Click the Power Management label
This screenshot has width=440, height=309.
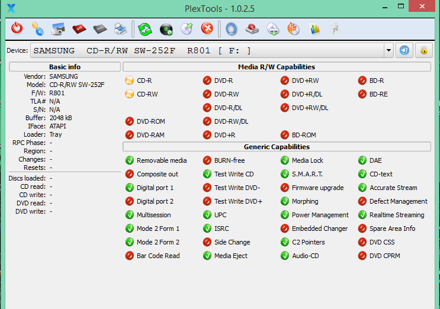(x=320, y=215)
